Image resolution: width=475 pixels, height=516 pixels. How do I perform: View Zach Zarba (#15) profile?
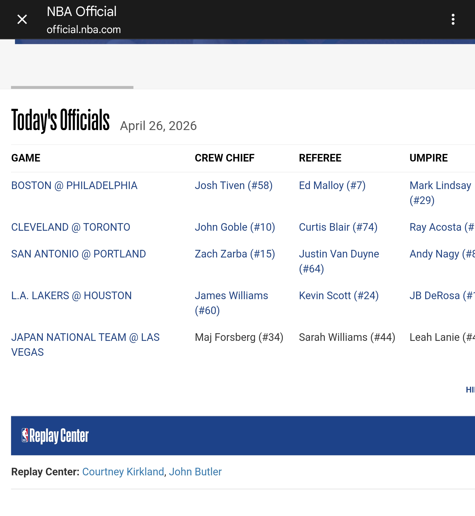tap(235, 254)
